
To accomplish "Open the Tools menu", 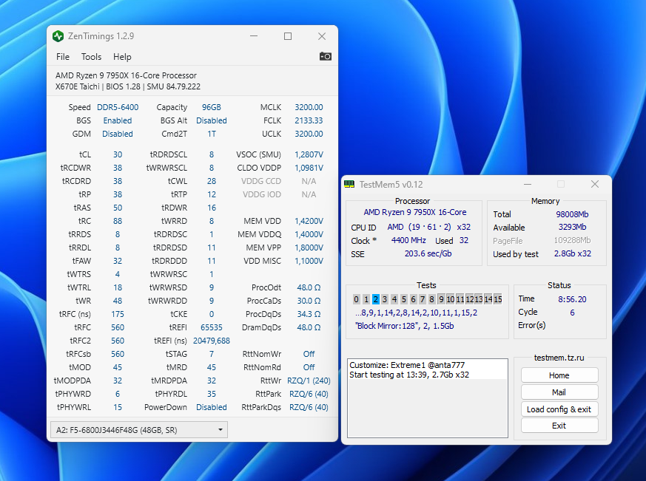I will click(x=91, y=57).
